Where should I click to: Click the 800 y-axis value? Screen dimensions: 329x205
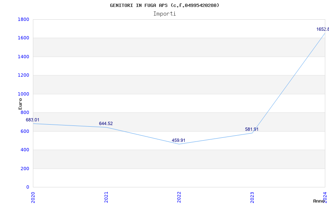[x=25, y=112]
